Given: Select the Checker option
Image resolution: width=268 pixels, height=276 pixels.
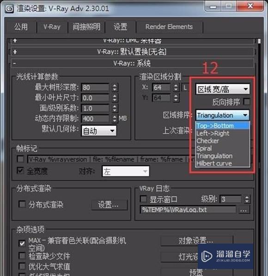Looking at the screenshot, I should (223, 141).
